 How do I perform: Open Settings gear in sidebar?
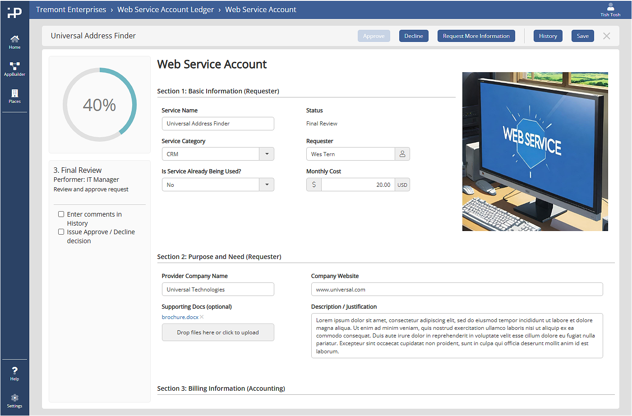14,400
